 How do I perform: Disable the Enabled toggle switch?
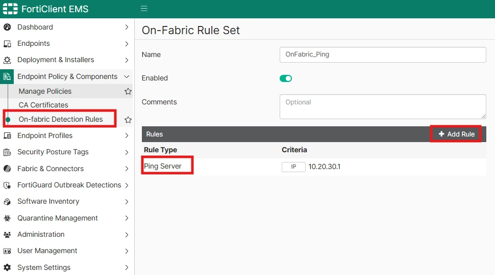tap(286, 78)
